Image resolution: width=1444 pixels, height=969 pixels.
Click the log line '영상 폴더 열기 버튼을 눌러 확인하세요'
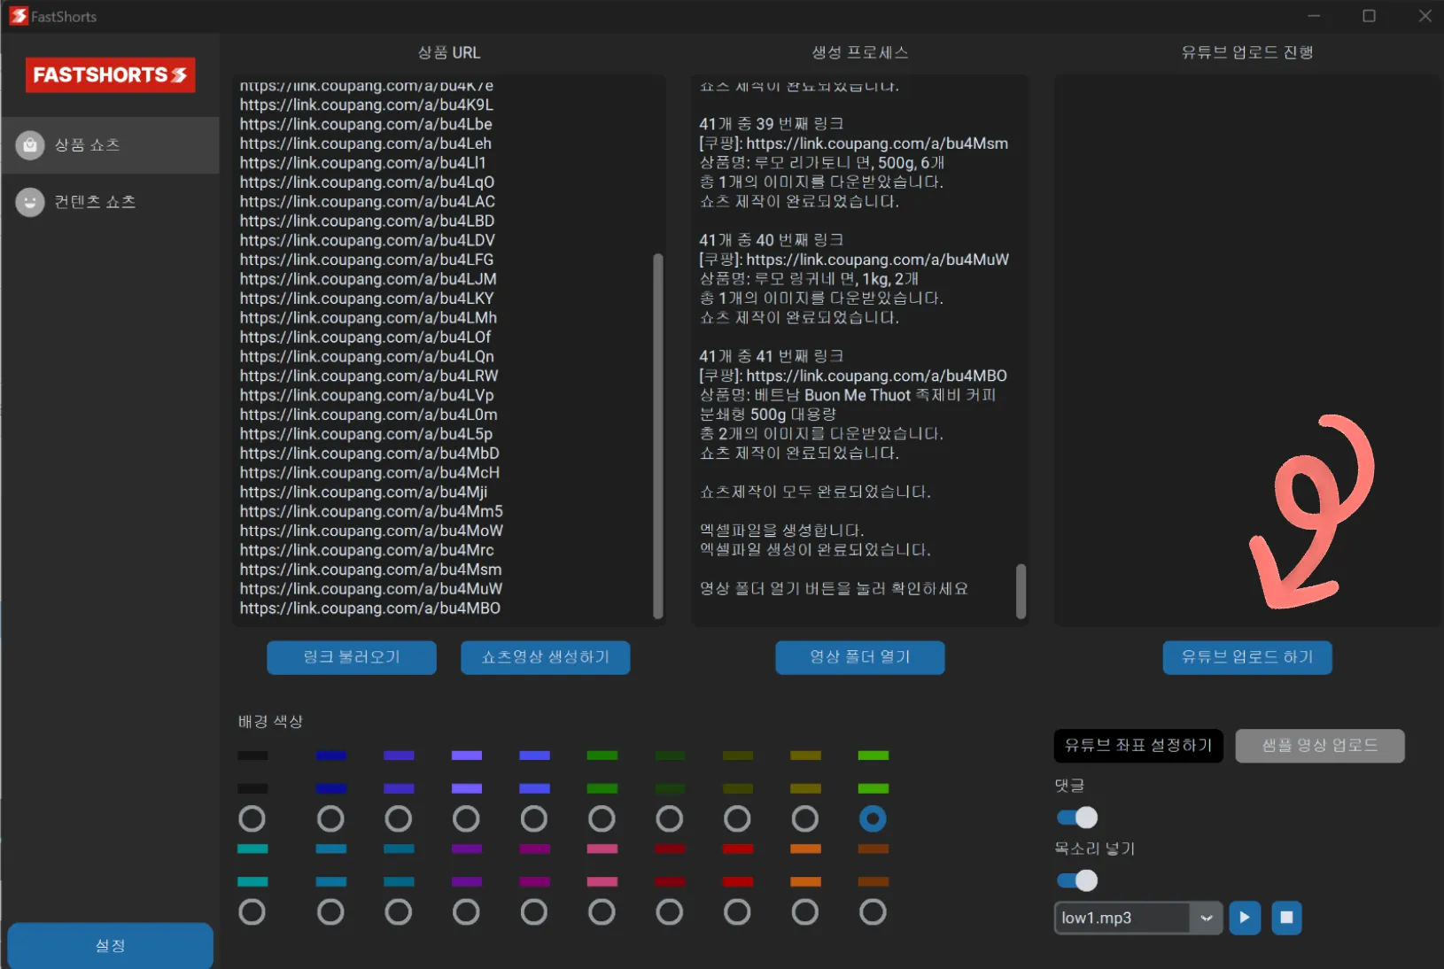click(x=834, y=589)
